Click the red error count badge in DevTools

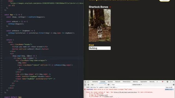pos(163,82)
